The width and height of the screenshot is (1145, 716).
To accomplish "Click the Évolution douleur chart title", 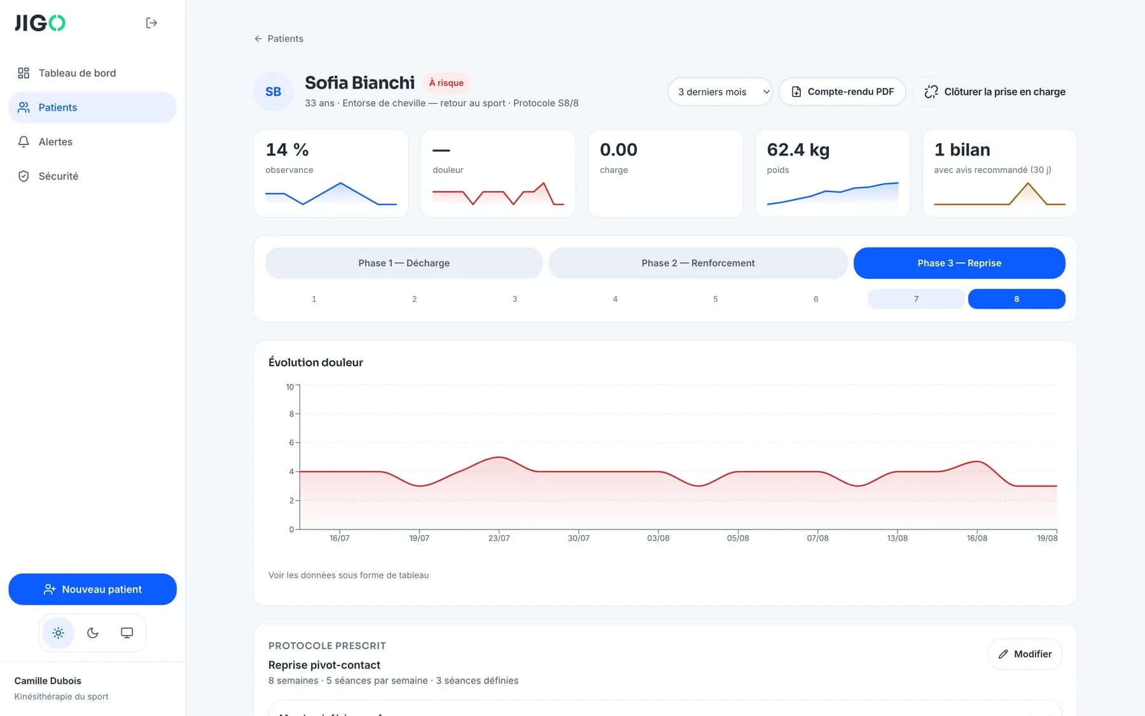I will (316, 363).
